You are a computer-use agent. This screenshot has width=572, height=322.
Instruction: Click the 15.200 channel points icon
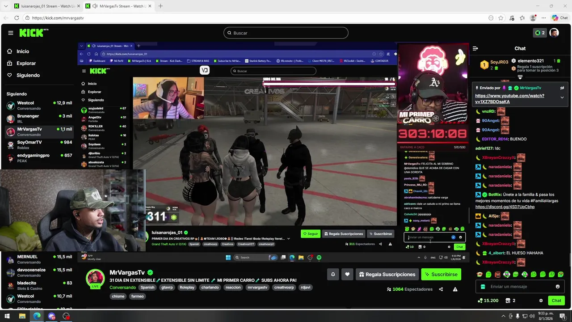pyautogui.click(x=480, y=301)
